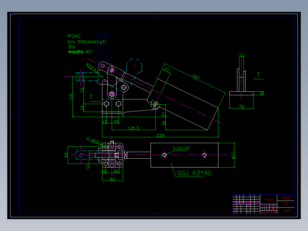The image size is (308, 231).
Task: Select the xxx2 title block cell
Action: 285,198
